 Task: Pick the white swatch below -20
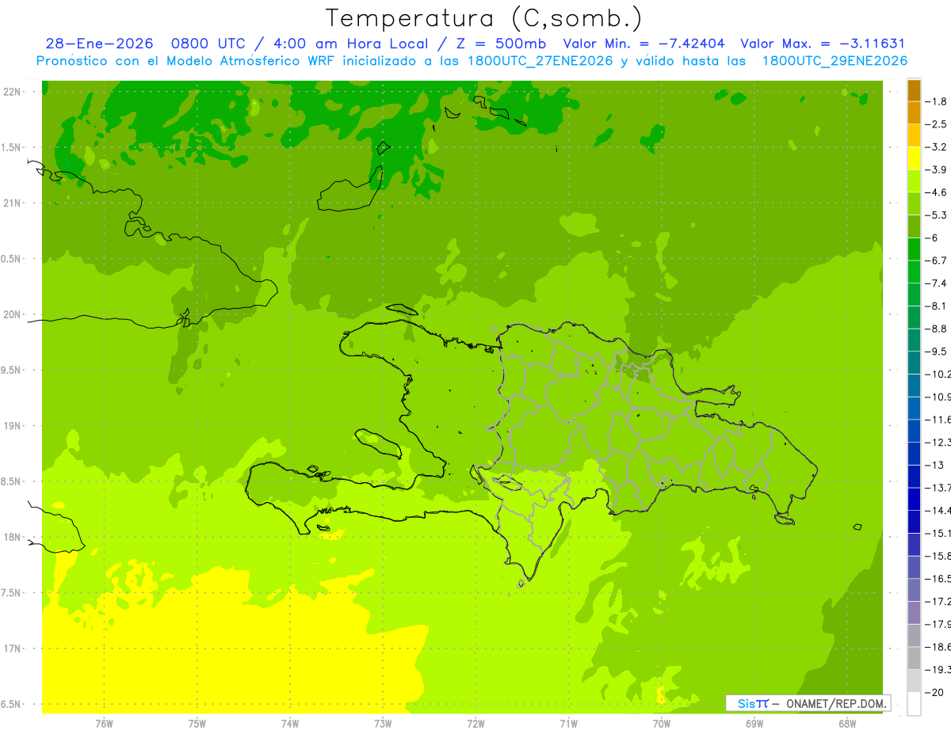pyautogui.click(x=914, y=704)
